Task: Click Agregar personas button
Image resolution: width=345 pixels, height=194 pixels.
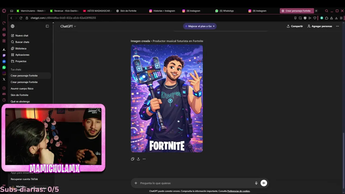Action: tap(320, 26)
